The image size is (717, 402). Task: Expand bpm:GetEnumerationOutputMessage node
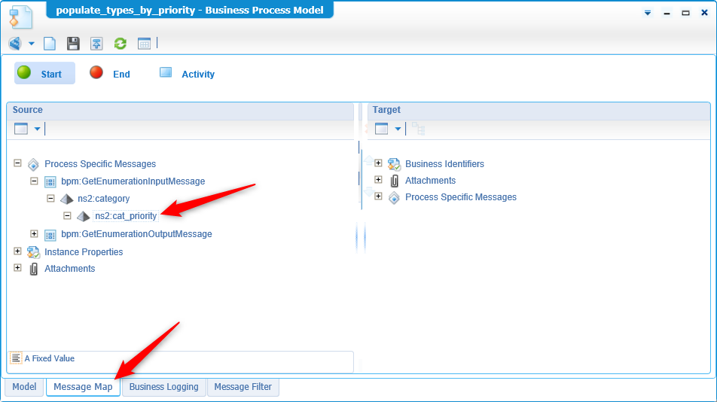pyautogui.click(x=34, y=233)
